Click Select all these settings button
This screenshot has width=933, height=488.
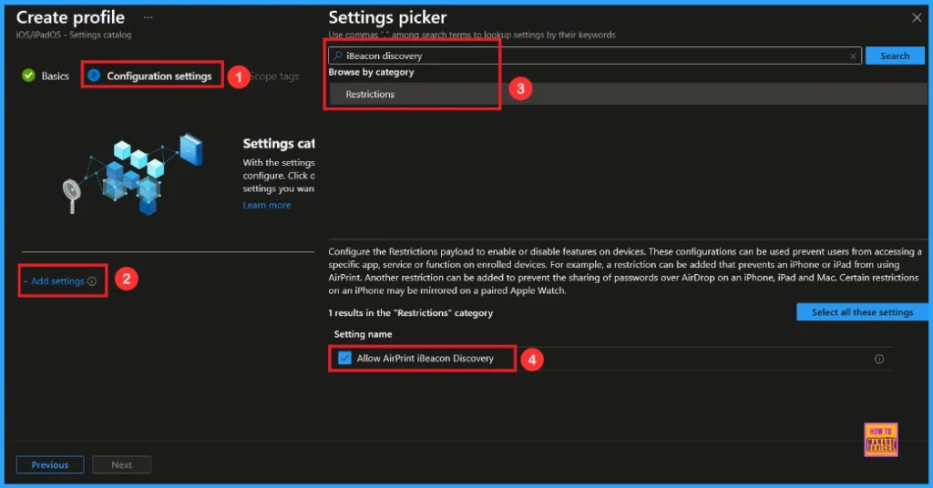click(x=862, y=312)
